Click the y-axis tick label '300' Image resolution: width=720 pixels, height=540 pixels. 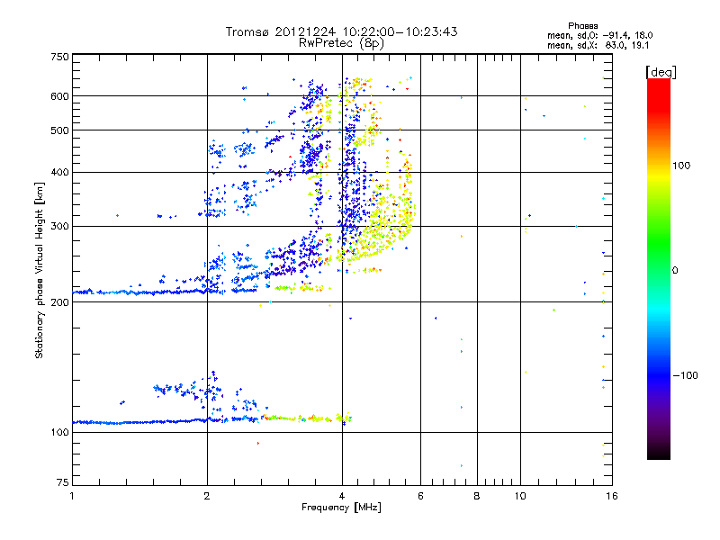coord(59,227)
